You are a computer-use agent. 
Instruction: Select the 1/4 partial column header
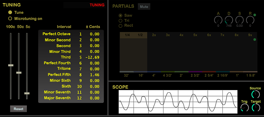tap(127, 35)
